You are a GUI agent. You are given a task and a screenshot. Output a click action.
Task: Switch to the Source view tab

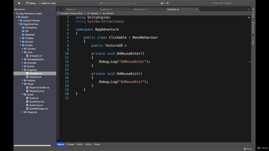(x=61, y=144)
